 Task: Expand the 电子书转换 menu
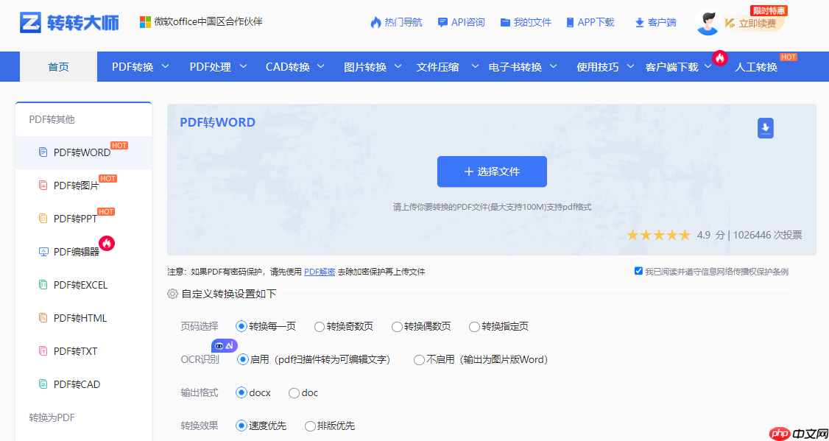pyautogui.click(x=515, y=66)
